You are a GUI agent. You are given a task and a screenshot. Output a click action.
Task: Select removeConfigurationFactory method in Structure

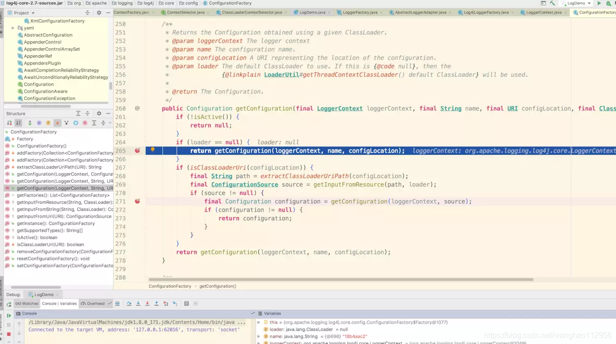click(x=58, y=252)
